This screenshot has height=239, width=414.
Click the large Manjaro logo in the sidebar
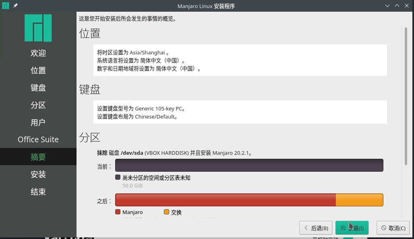point(38,28)
